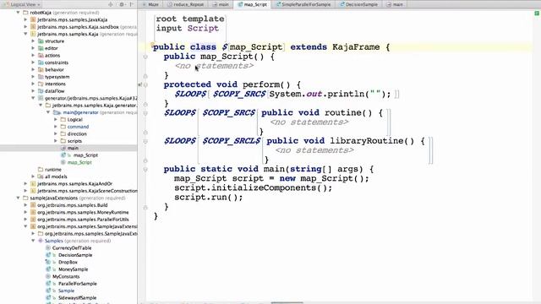Expand the typesystem aspect node
The image size is (541, 304).
[x=33, y=77]
